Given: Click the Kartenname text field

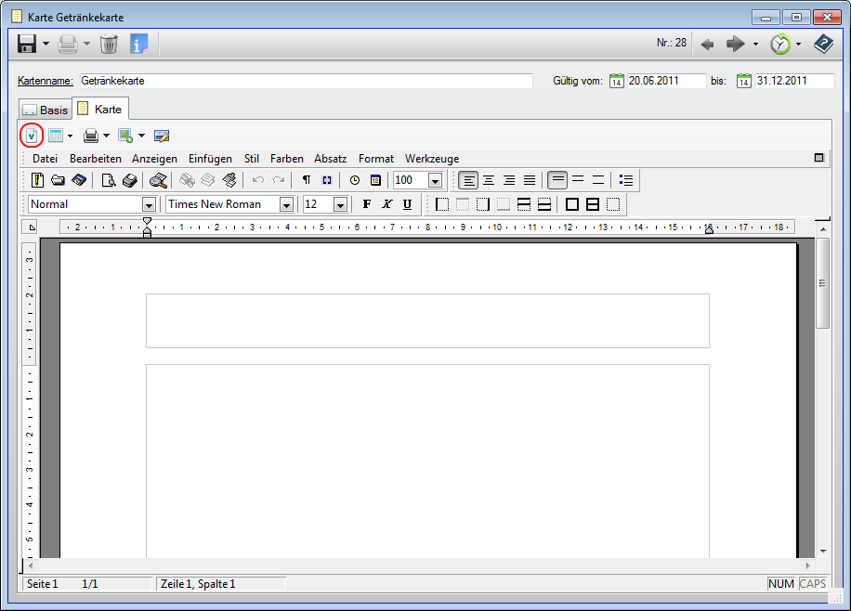Looking at the screenshot, I should click(305, 81).
